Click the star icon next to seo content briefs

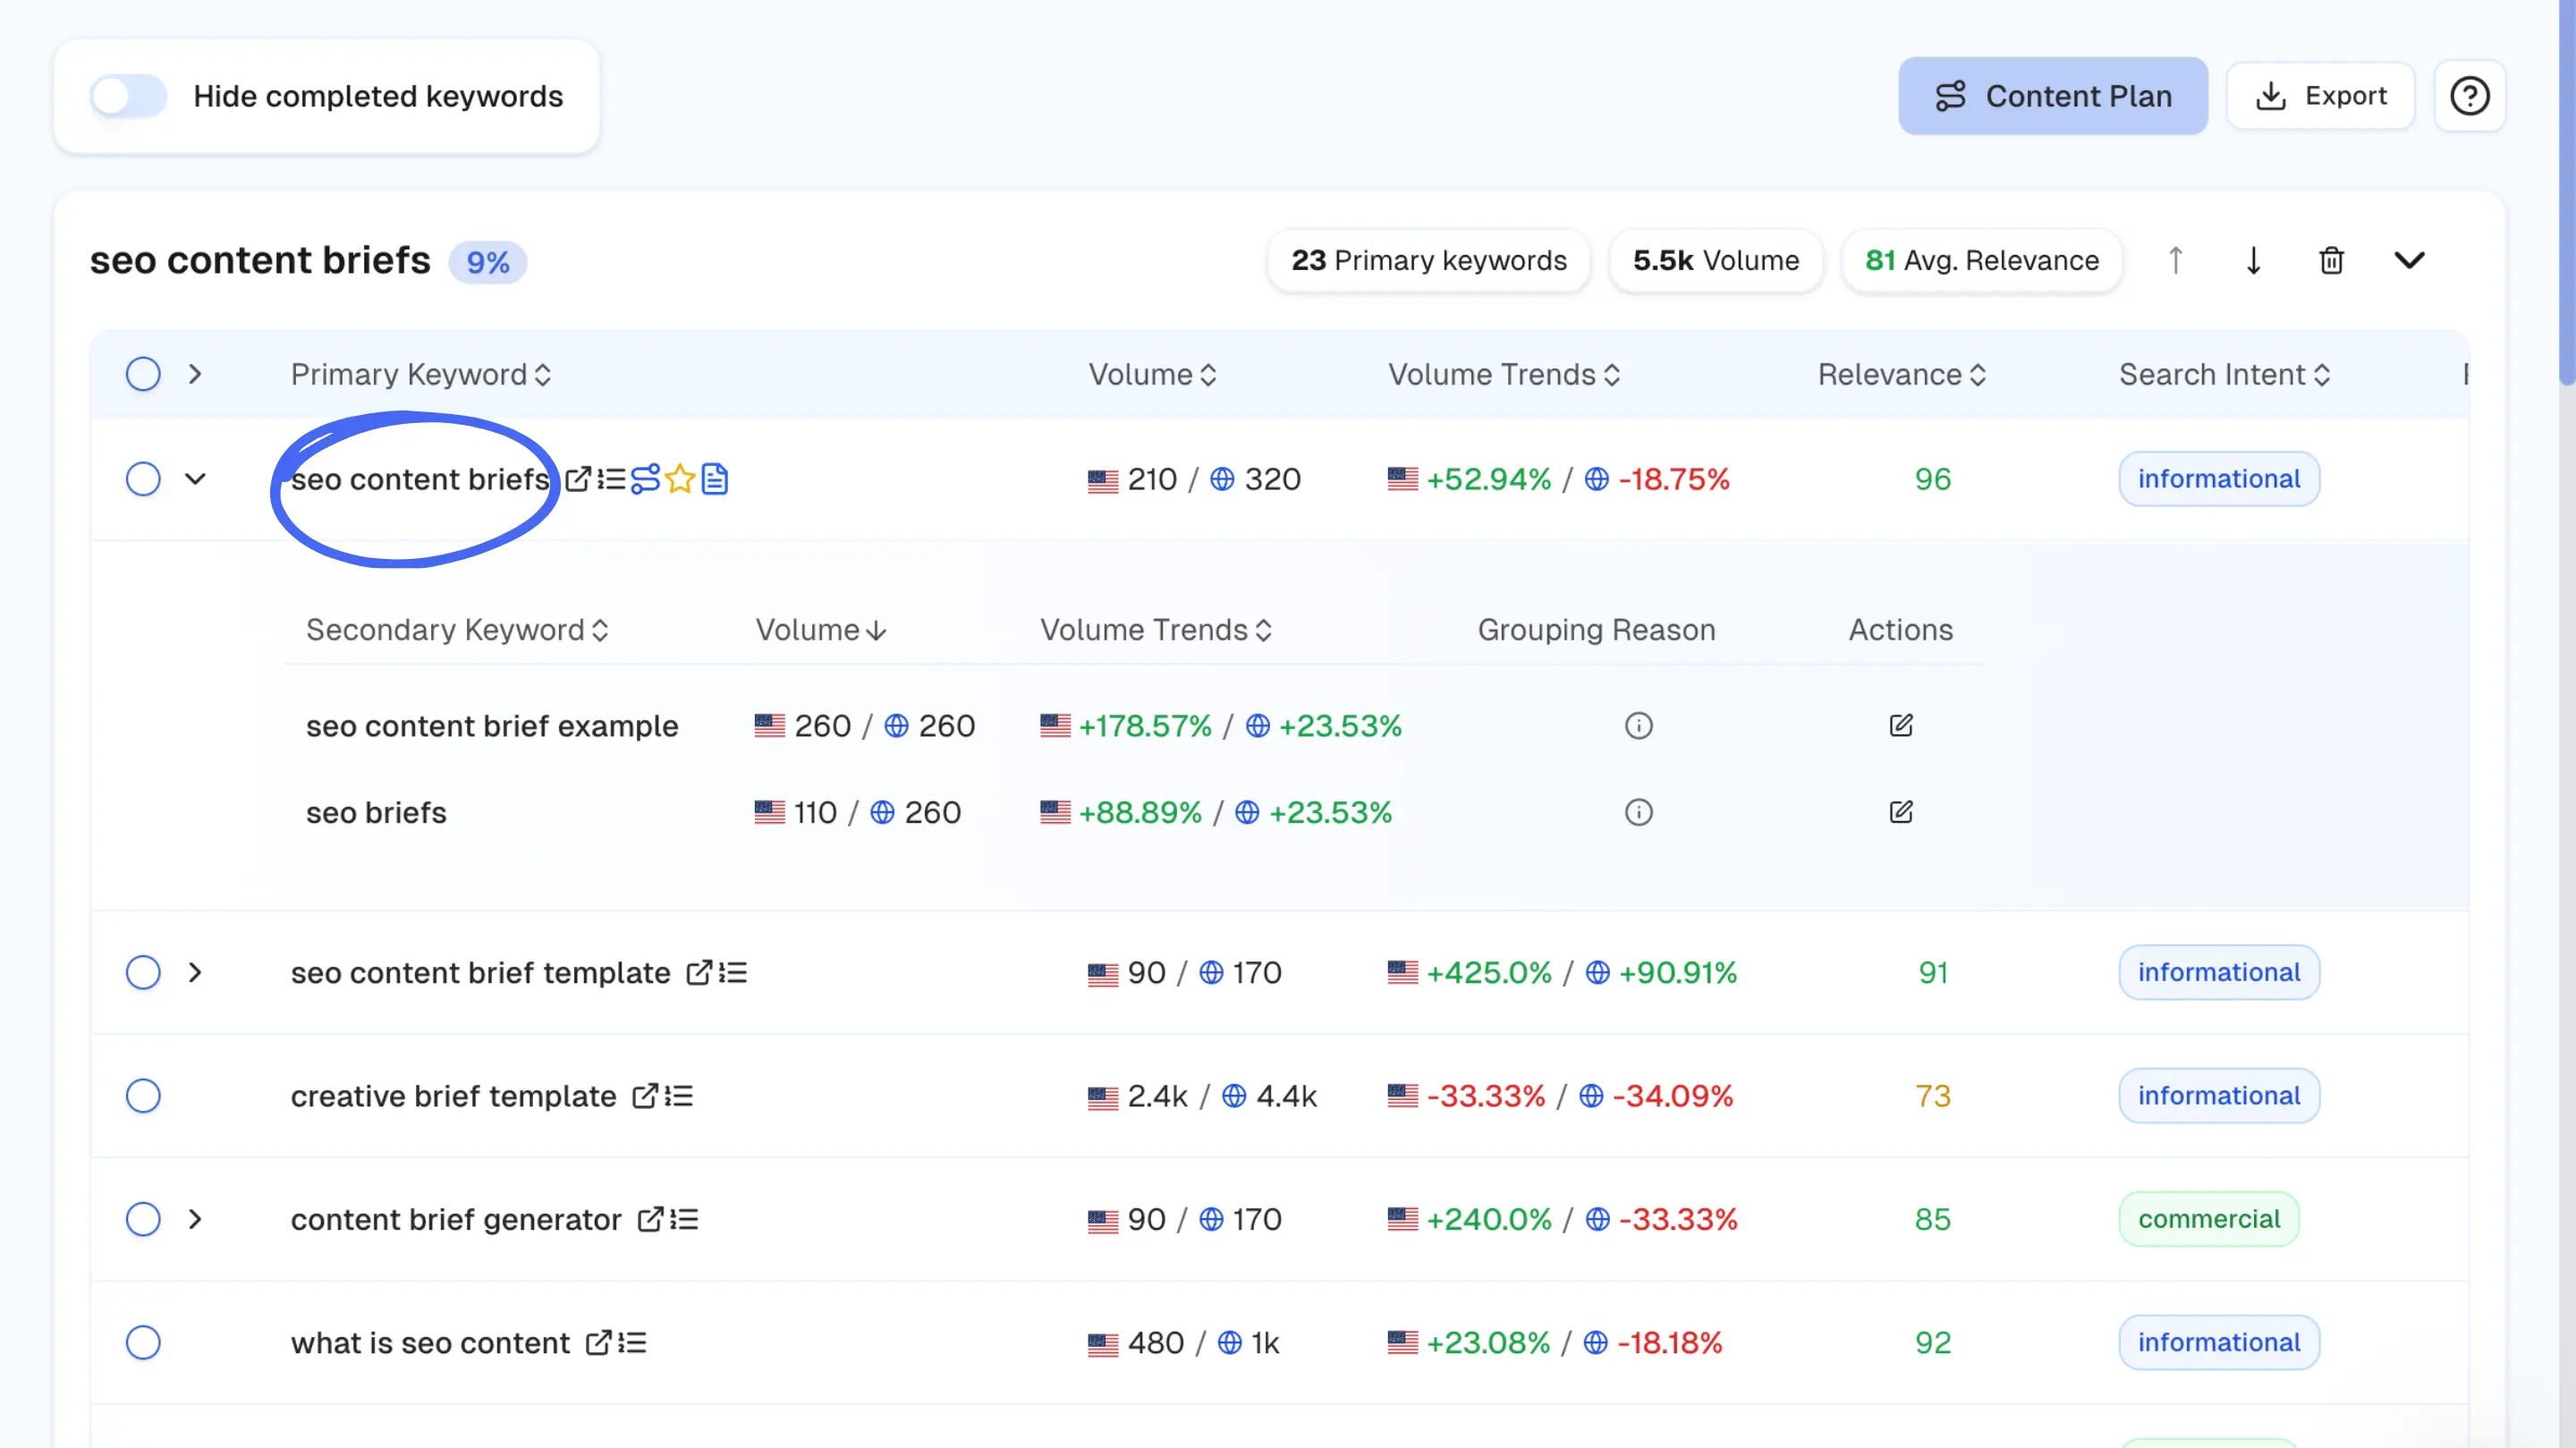coord(679,479)
